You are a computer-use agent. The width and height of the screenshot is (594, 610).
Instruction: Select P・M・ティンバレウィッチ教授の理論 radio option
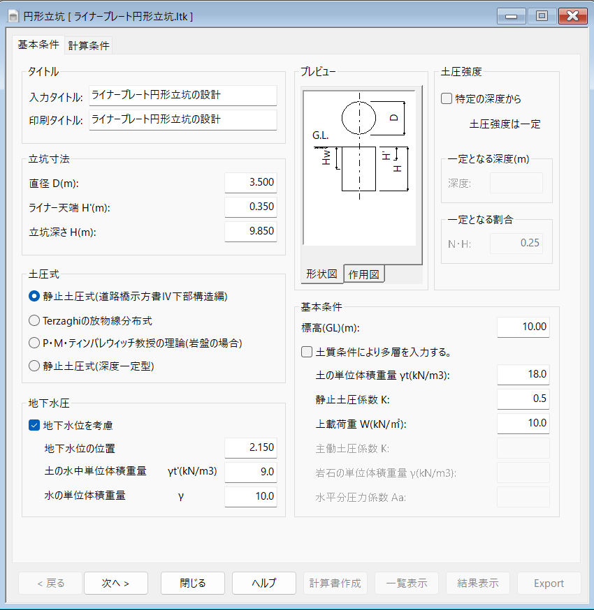pyautogui.click(x=34, y=343)
